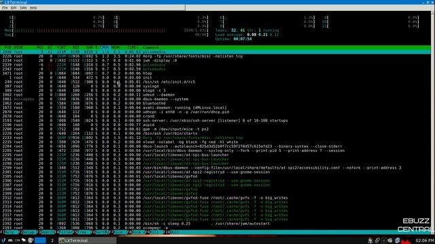Select the '/bin/sh /etc/init.d/rc5' row
Image resolution: width=435 pixels, height=244 pixels.
click(x=215, y=82)
